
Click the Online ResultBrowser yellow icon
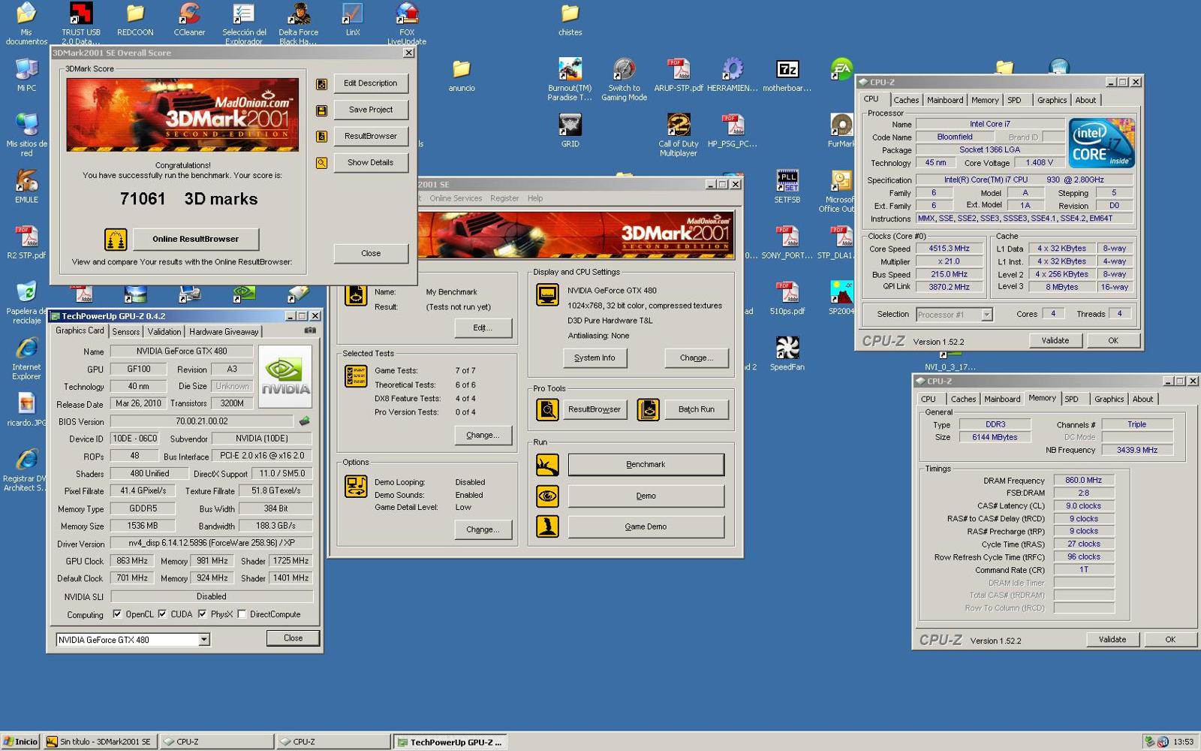tap(116, 240)
